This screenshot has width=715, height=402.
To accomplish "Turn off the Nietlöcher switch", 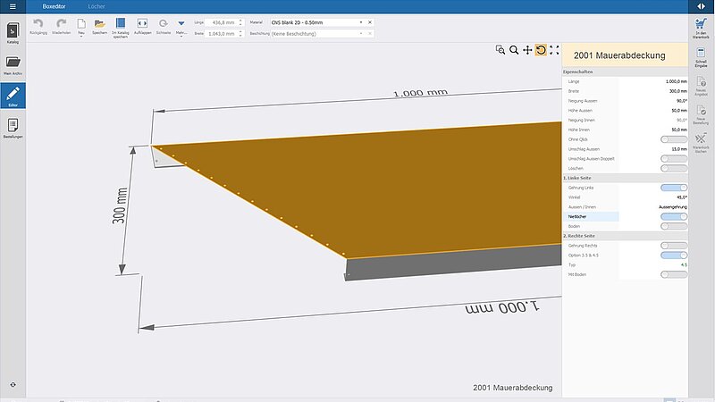I will pyautogui.click(x=673, y=216).
